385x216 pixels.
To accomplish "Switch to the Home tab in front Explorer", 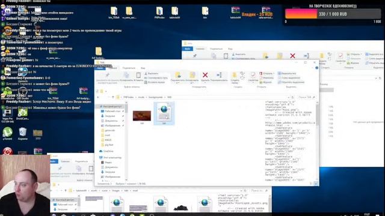I will pyautogui.click(x=113, y=68).
